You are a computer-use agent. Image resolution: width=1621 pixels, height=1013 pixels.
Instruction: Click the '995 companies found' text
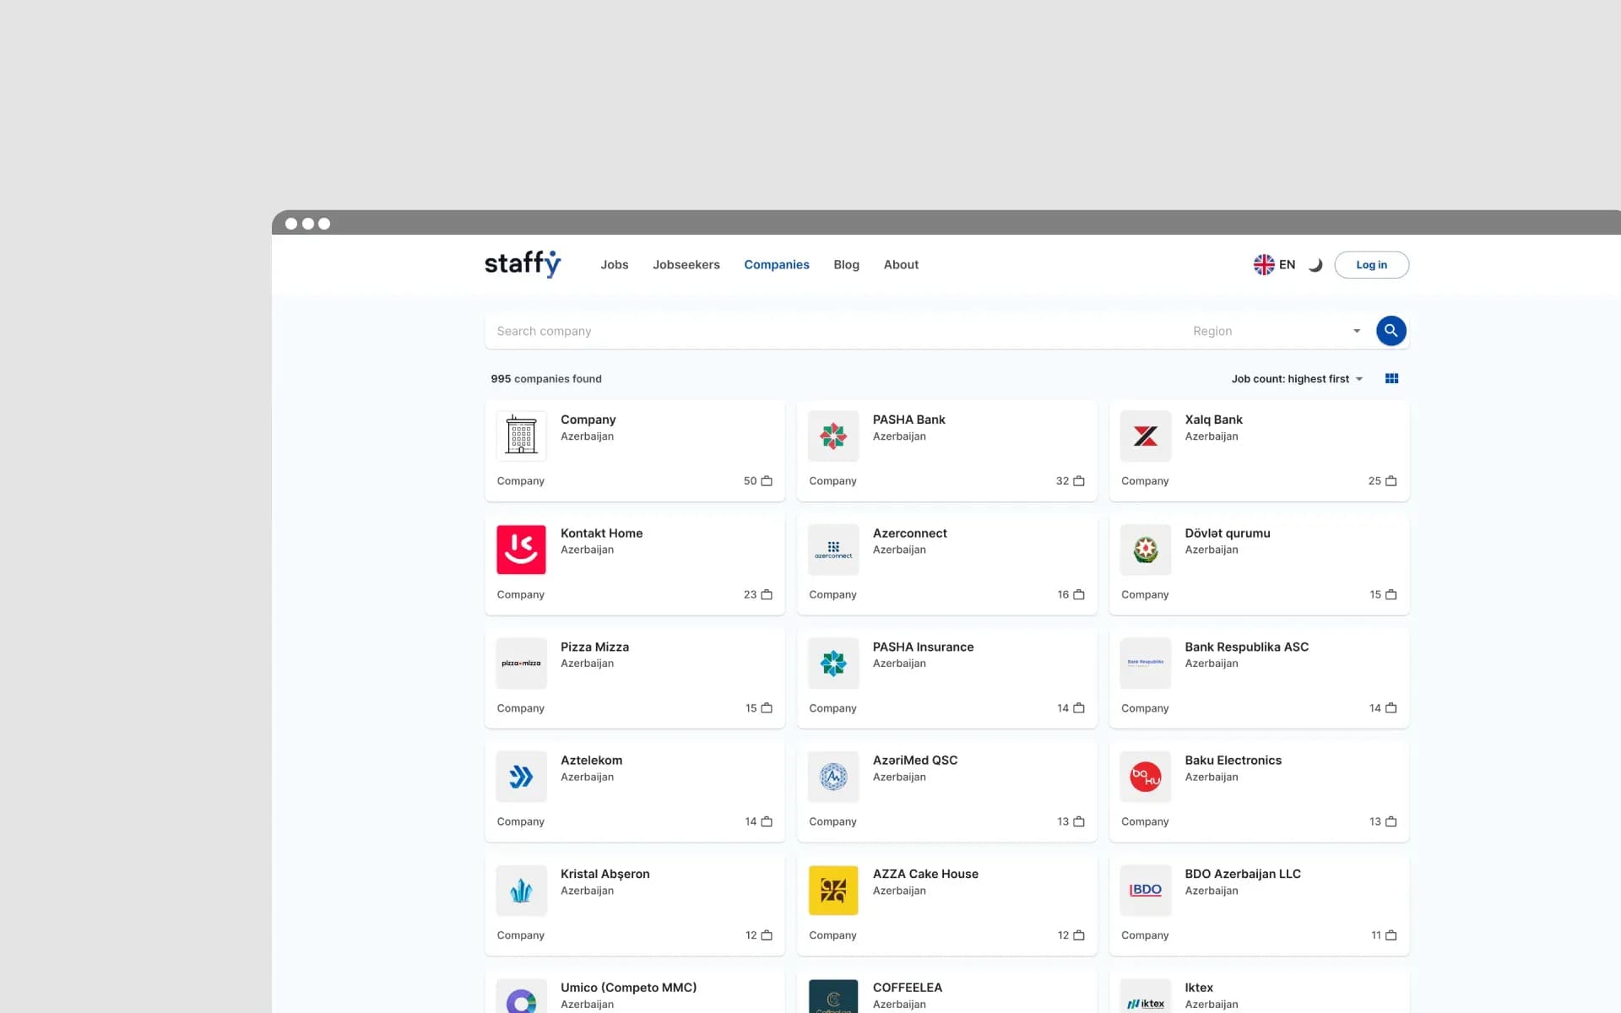click(x=546, y=379)
